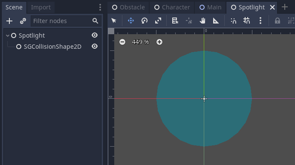Select the Spotlight root node
Viewport: 295px width, 165px height.
pyautogui.click(x=32, y=35)
